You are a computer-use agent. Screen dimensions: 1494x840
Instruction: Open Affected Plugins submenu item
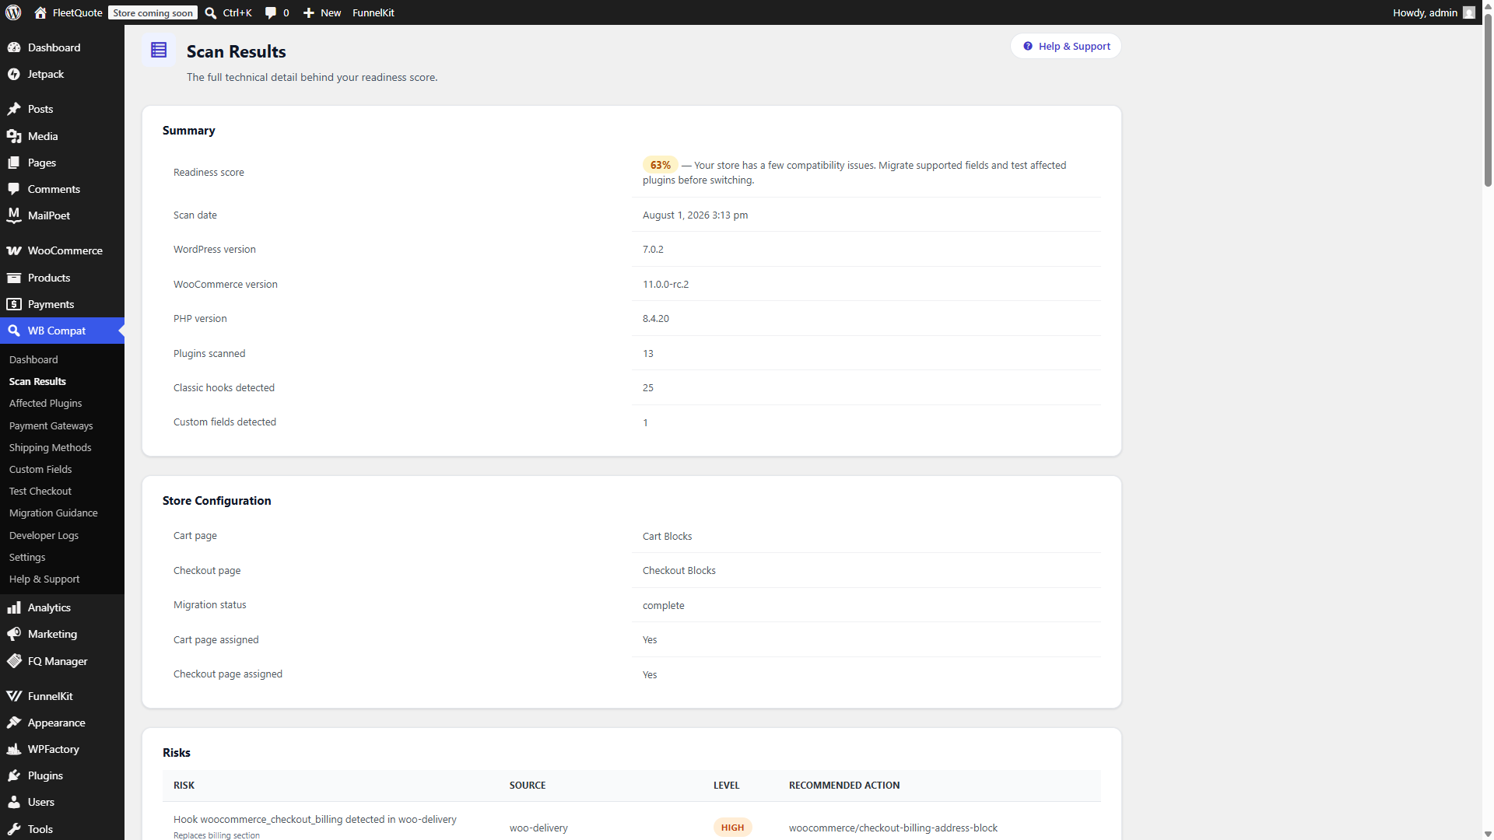45,403
